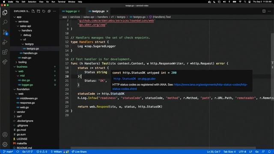Open http.StatusOK on pkg.go.dev link

click(134, 79)
